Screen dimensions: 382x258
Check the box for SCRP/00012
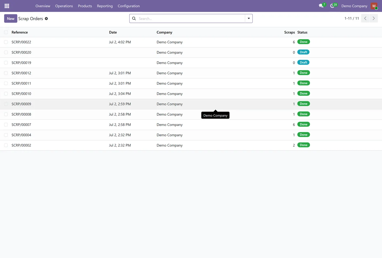[6, 73]
